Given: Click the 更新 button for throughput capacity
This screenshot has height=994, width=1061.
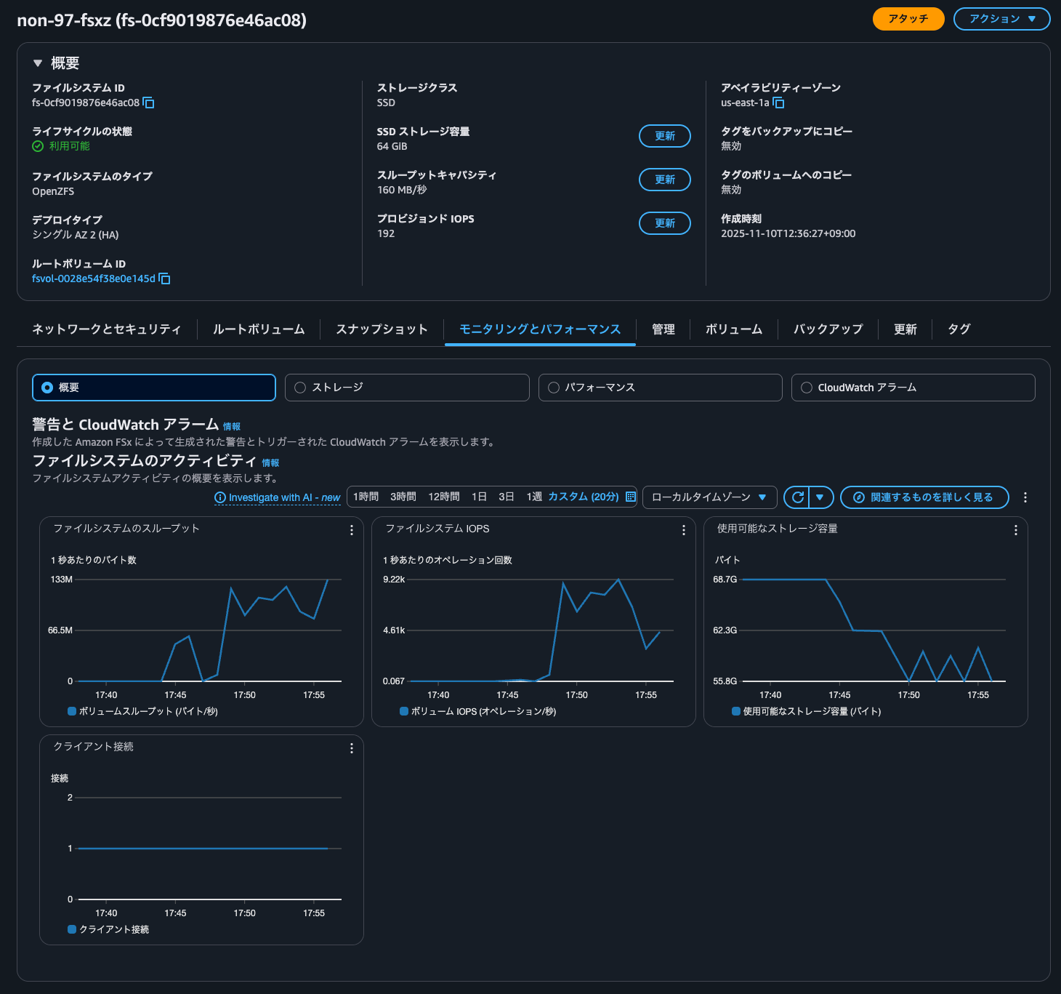Looking at the screenshot, I should coord(664,180).
